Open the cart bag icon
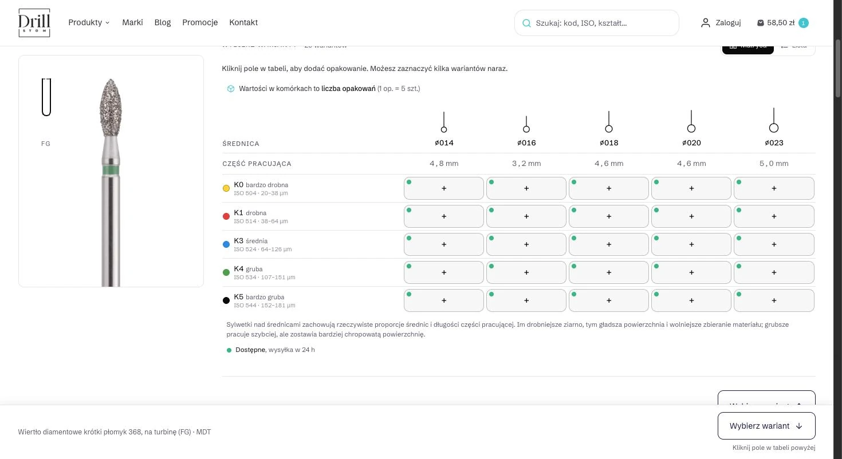Screen dimensions: 842x459 pyautogui.click(x=761, y=23)
